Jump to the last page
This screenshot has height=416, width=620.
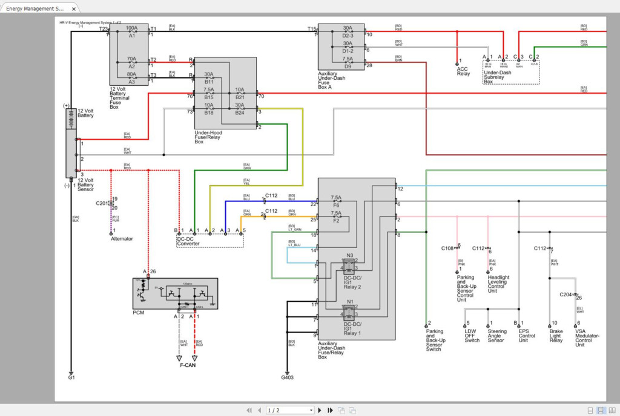pyautogui.click(x=330, y=411)
